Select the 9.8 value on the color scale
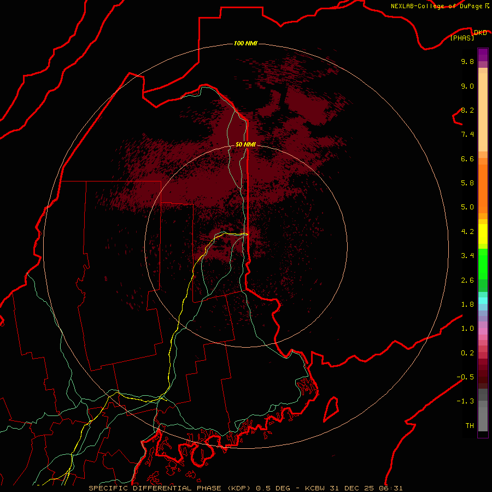492x492 pixels. pyautogui.click(x=467, y=61)
